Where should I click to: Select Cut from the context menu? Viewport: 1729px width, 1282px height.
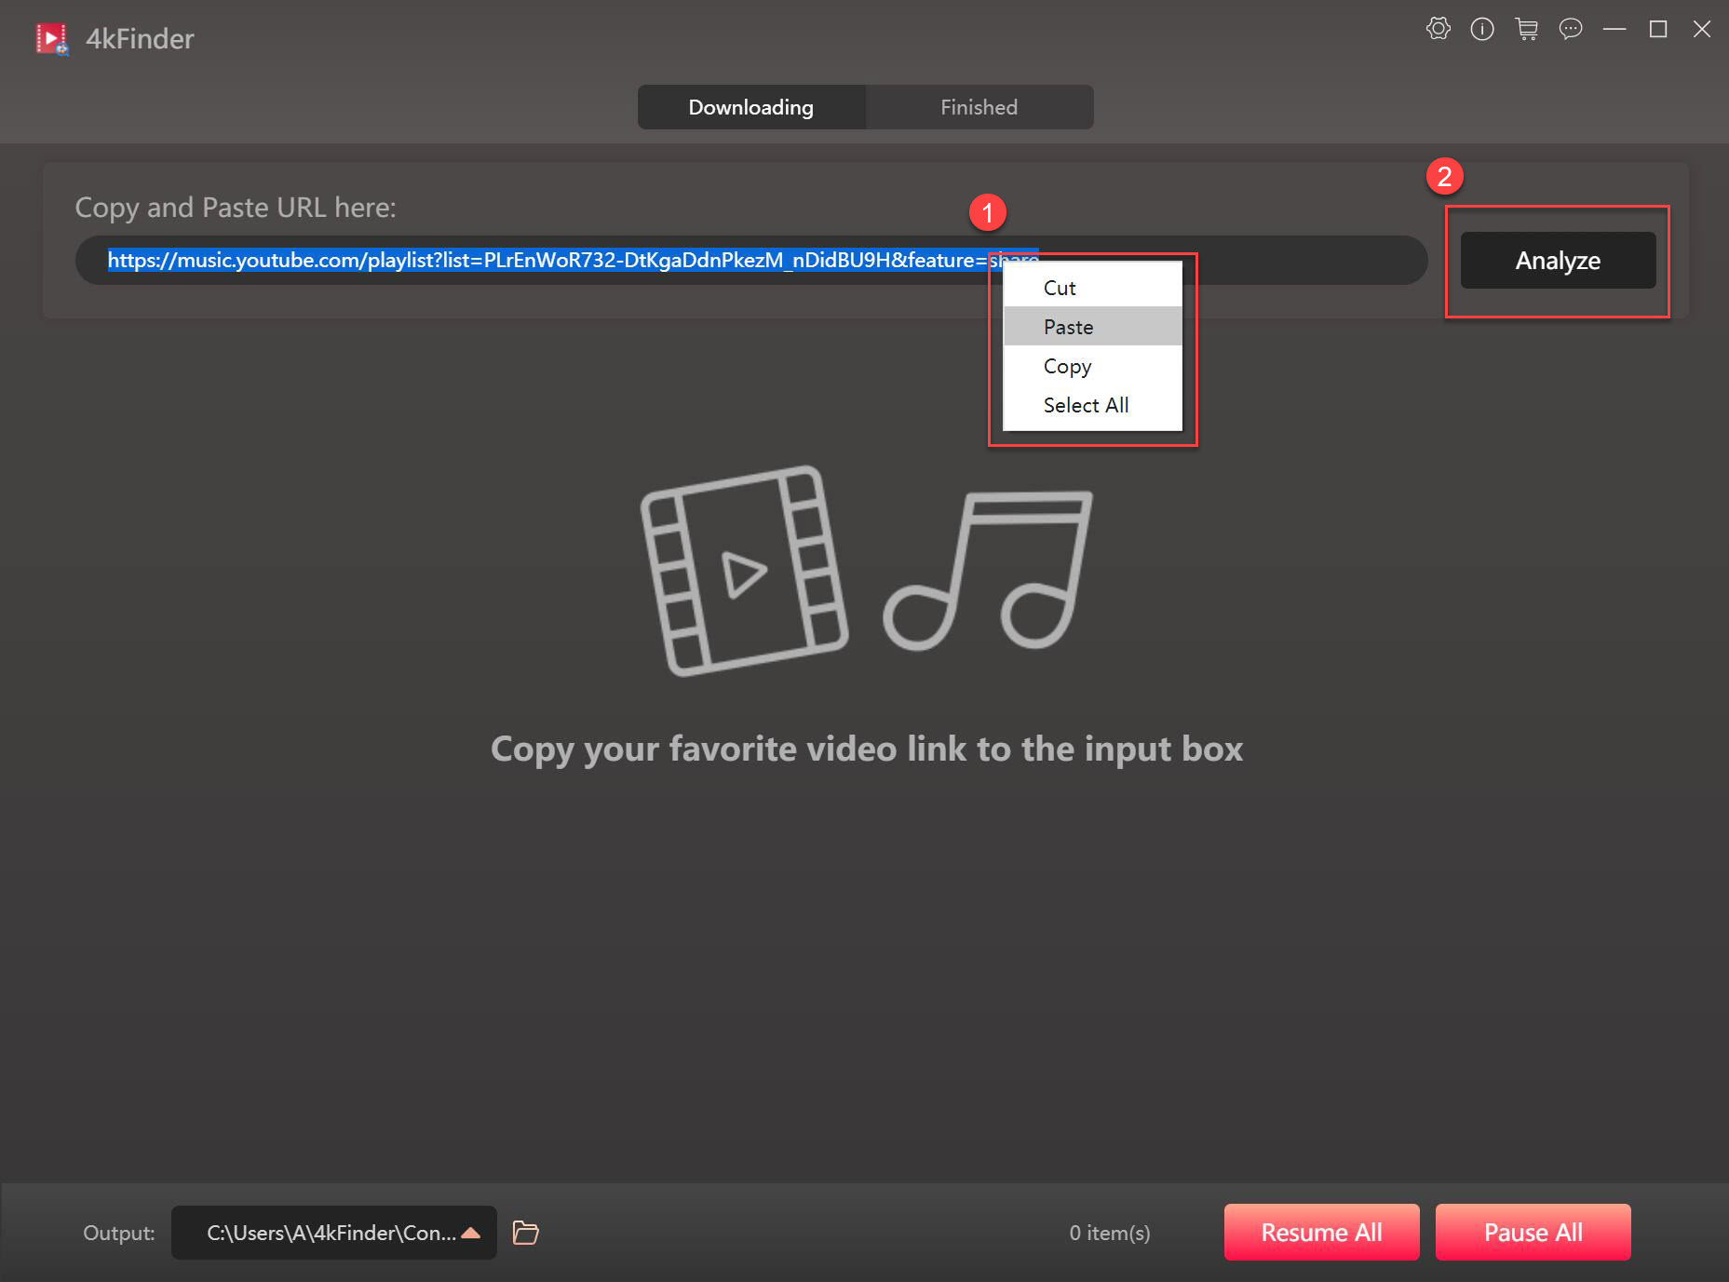pos(1060,288)
